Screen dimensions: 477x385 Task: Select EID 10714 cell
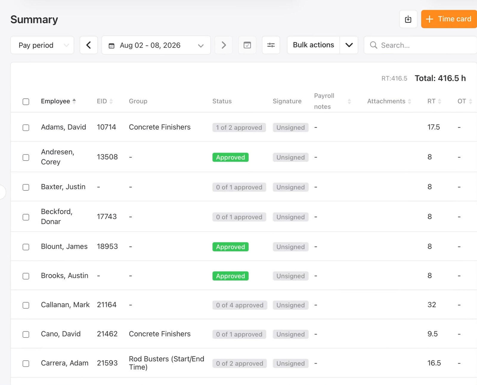point(106,127)
